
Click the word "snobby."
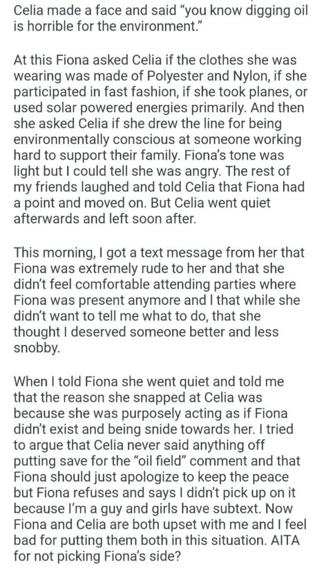pos(36,348)
